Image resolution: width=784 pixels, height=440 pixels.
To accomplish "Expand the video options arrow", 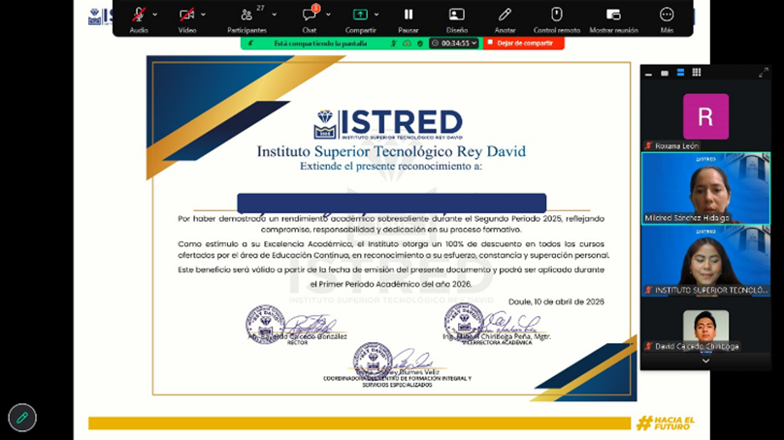I will [x=206, y=15].
